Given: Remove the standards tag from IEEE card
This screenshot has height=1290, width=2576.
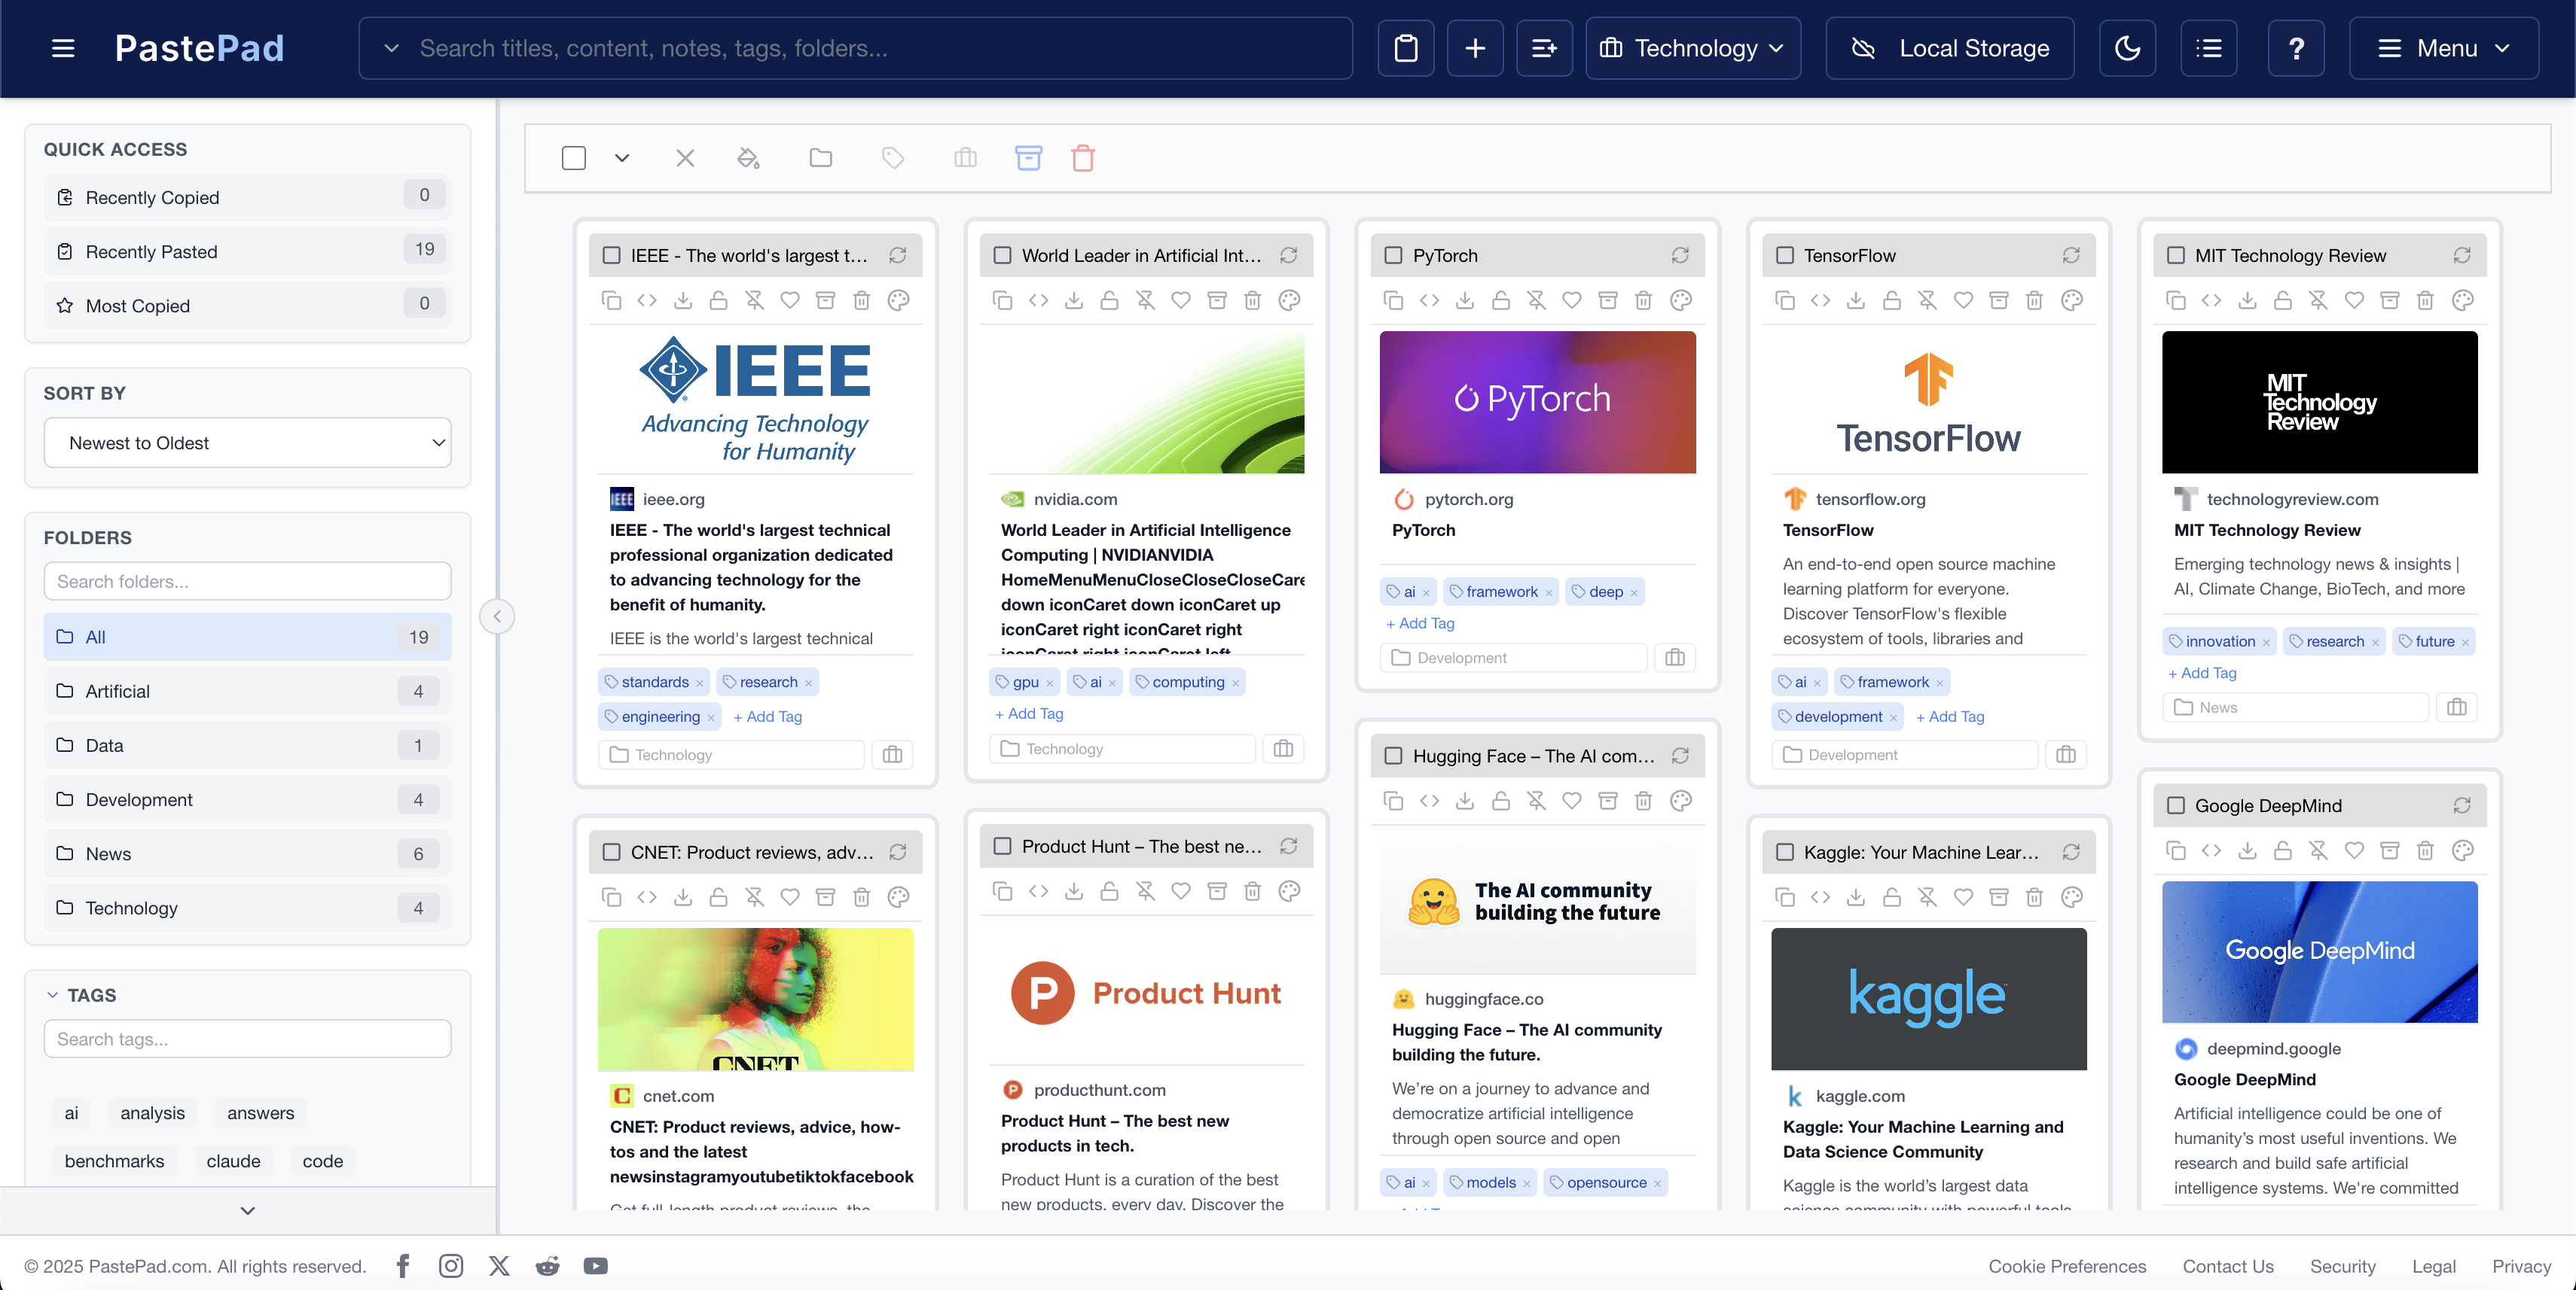Looking at the screenshot, I should click(699, 683).
